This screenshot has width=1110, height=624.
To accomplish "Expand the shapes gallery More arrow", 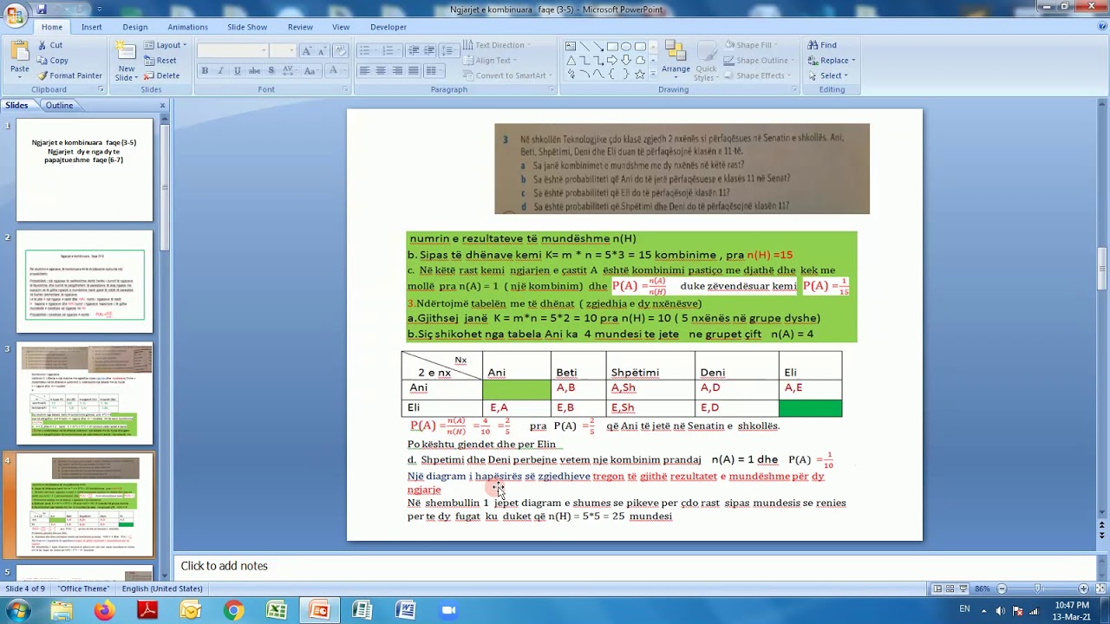I will 652,75.
